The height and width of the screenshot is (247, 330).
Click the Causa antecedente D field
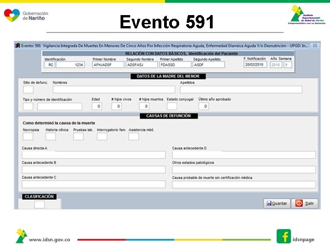[x=244, y=155]
